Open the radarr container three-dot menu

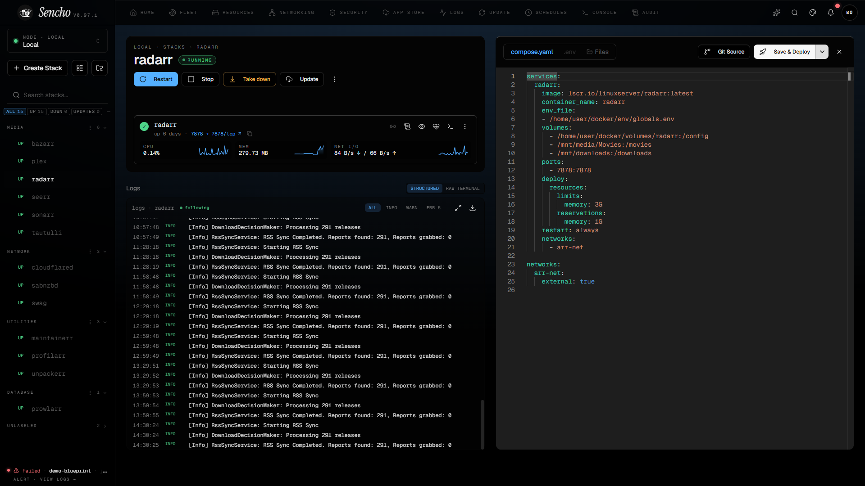(465, 126)
